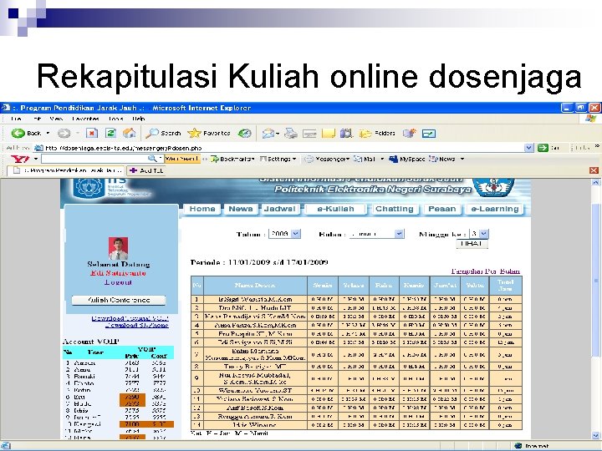Click the Tampilkan Per Bulan link
The image size is (602, 451).
click(485, 271)
